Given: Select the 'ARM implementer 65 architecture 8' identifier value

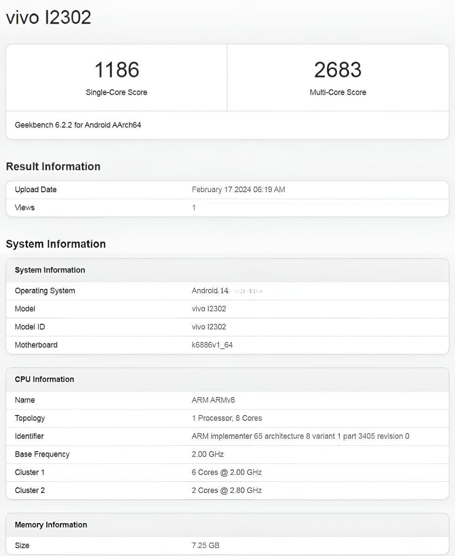Looking at the screenshot, I should (x=300, y=436).
